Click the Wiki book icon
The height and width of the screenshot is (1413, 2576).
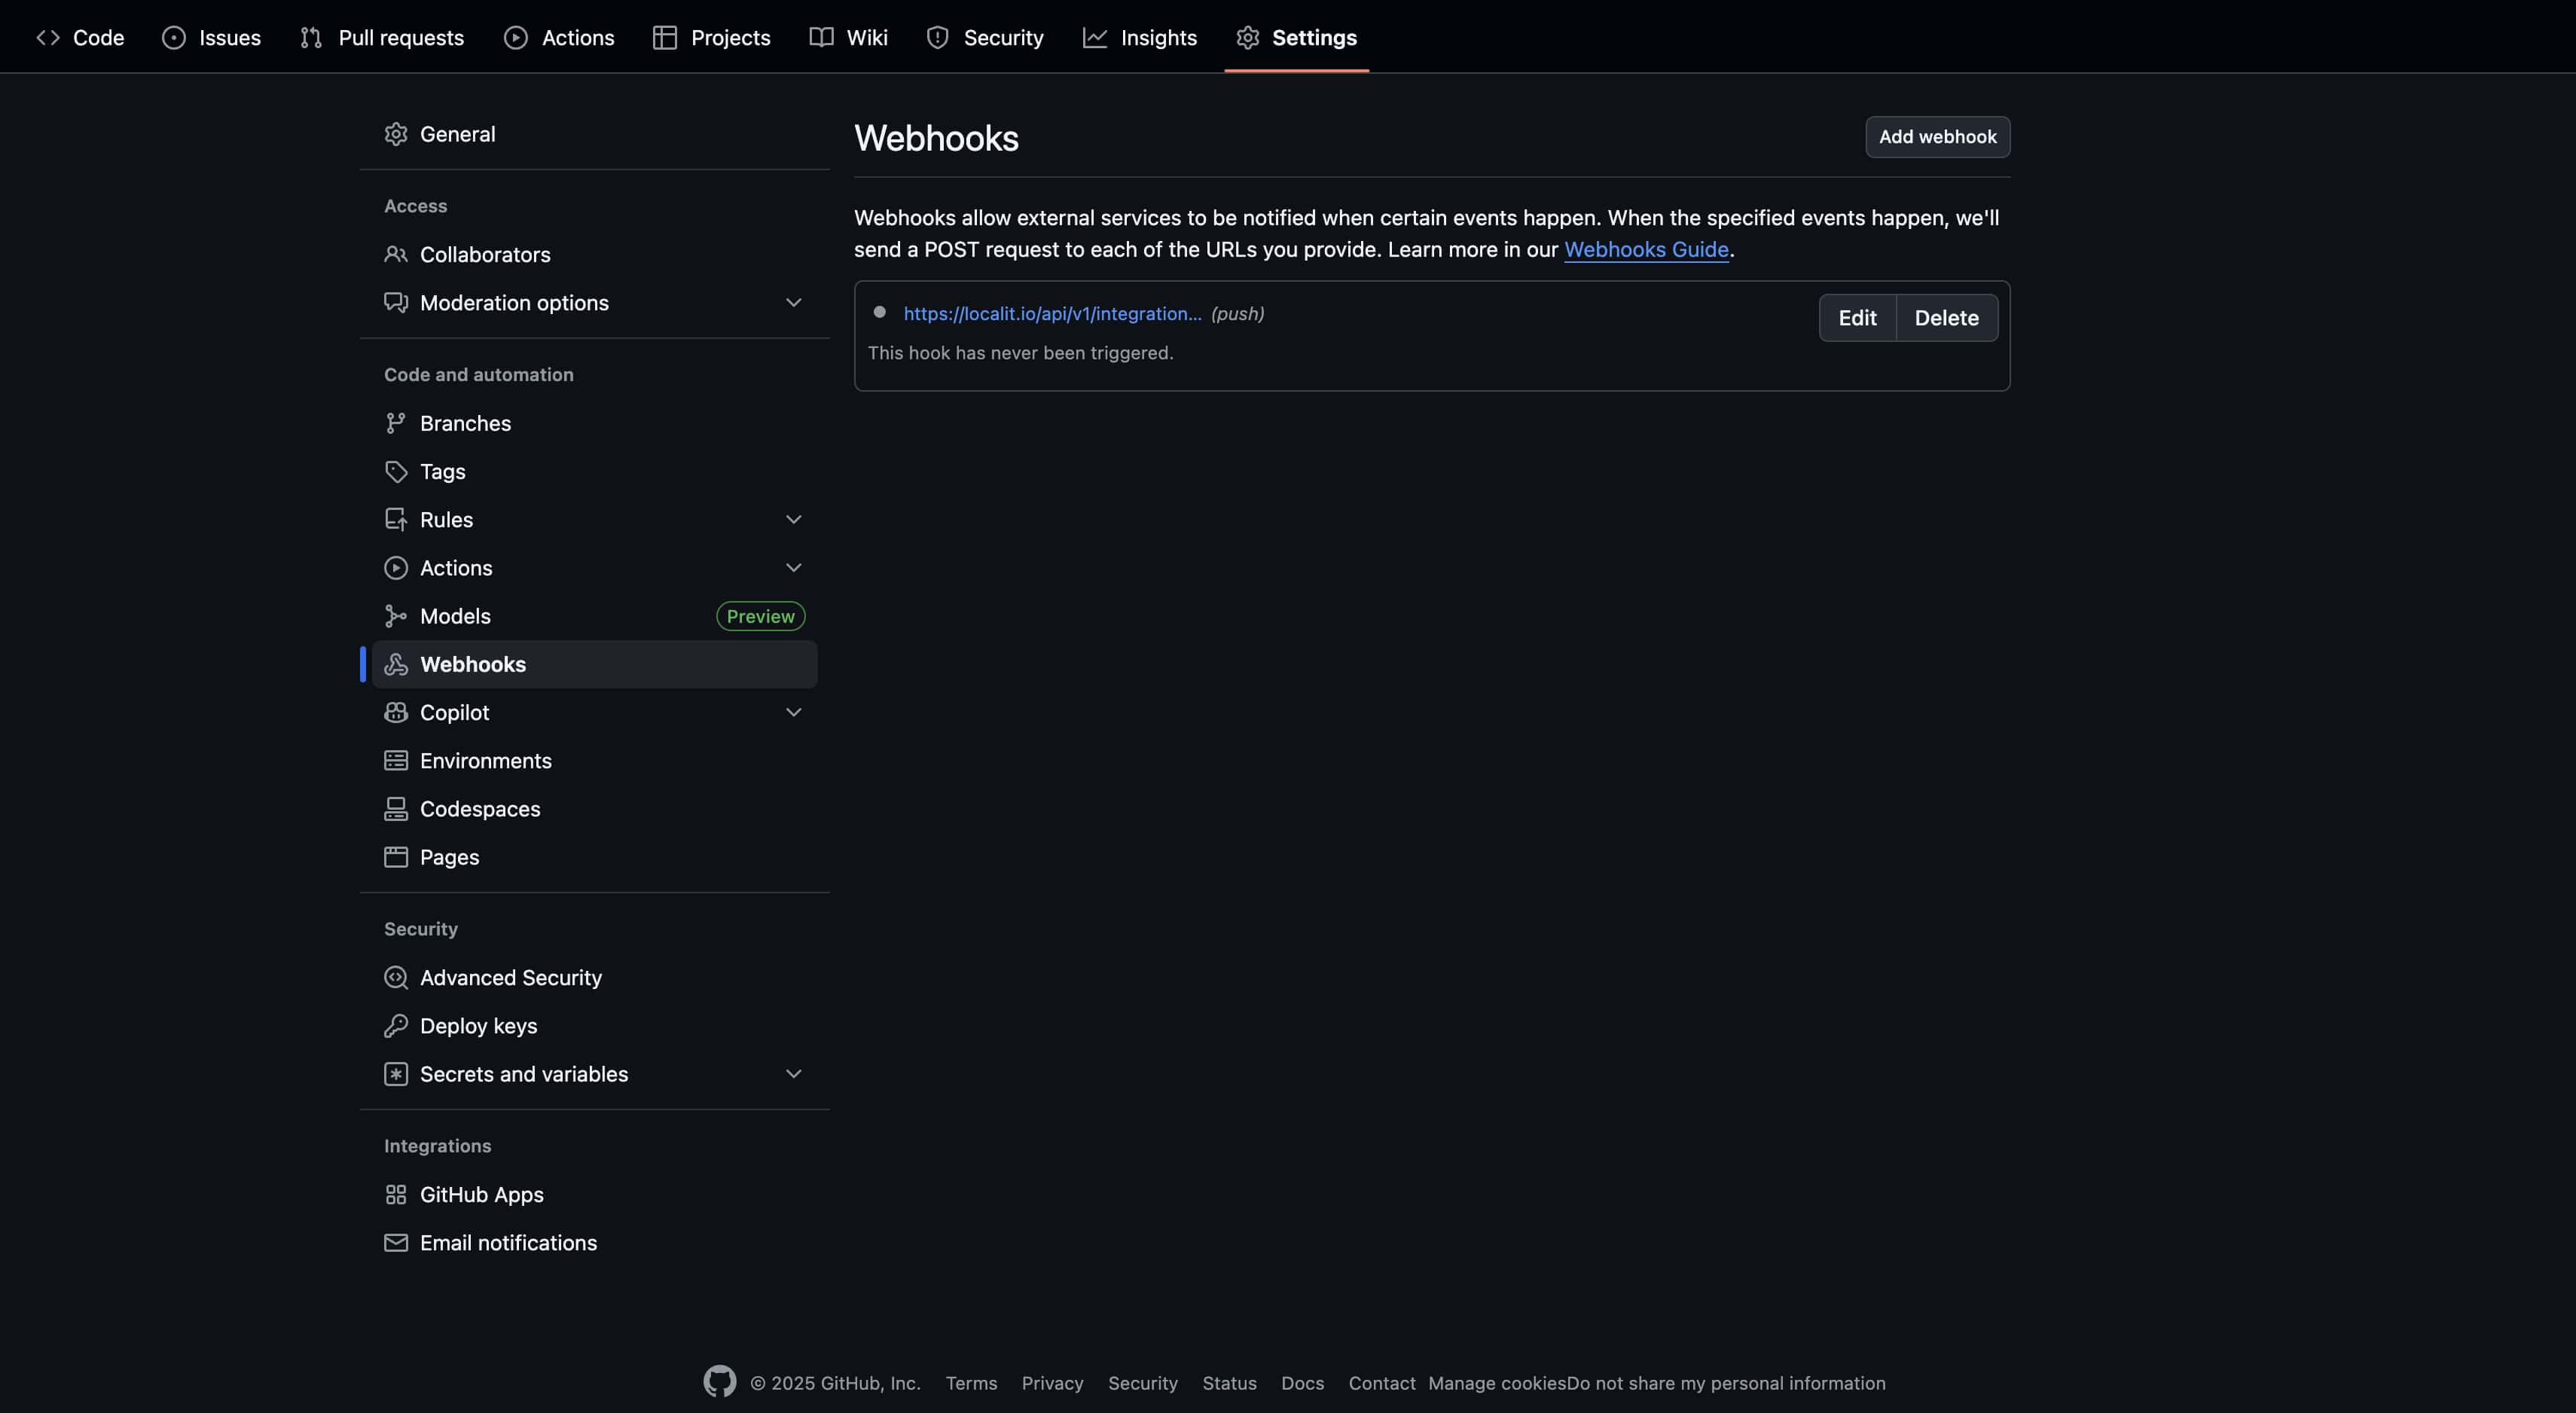click(x=821, y=38)
